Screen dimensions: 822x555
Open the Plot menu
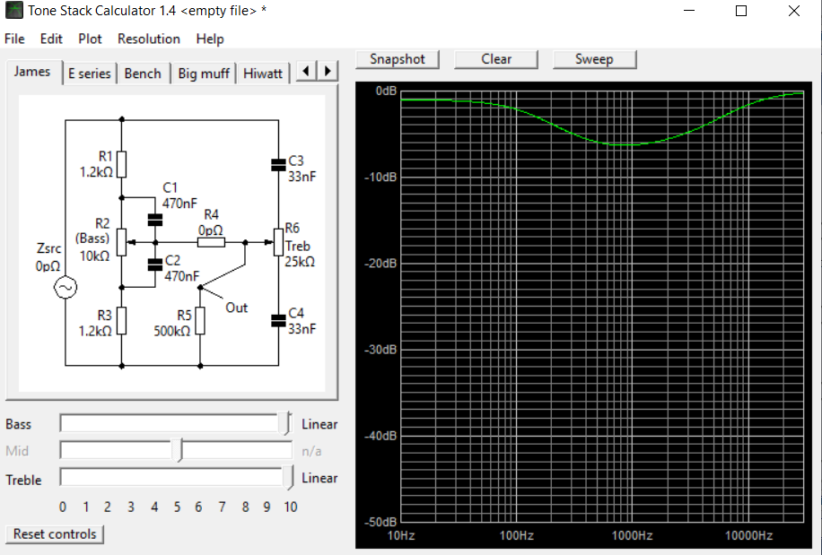click(x=90, y=39)
